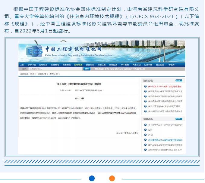Viewport: 205px width, 183px height.
Task: Open MORE in 协会动态 panel header
Action: 179,119
